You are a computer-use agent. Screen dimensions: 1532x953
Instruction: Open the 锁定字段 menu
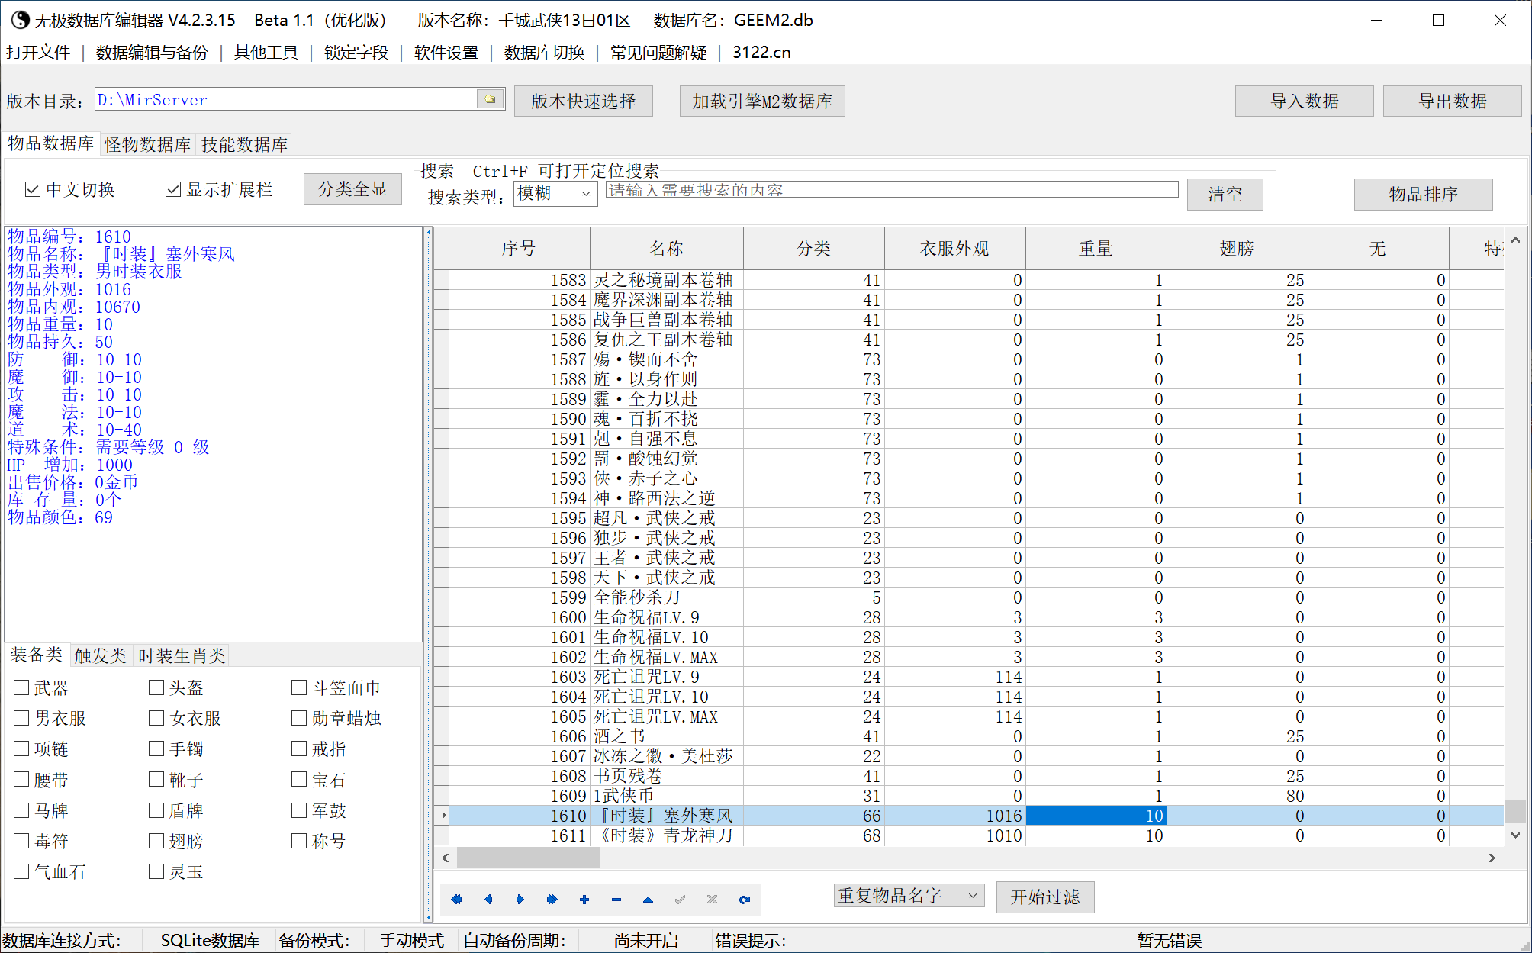click(x=356, y=53)
